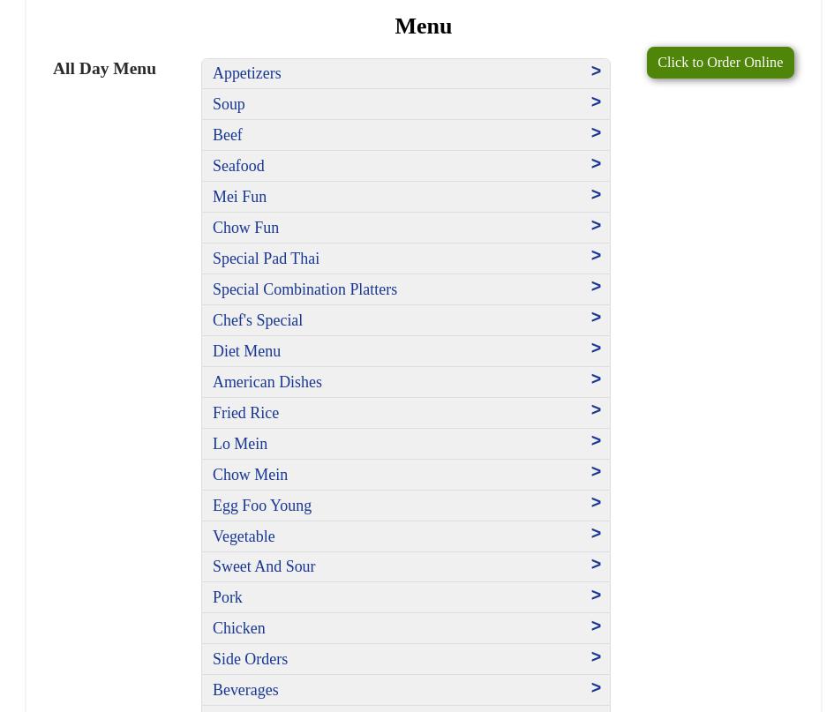The width and height of the screenshot is (834, 712).
Task: Open the Side Orders section
Action: [x=250, y=659]
